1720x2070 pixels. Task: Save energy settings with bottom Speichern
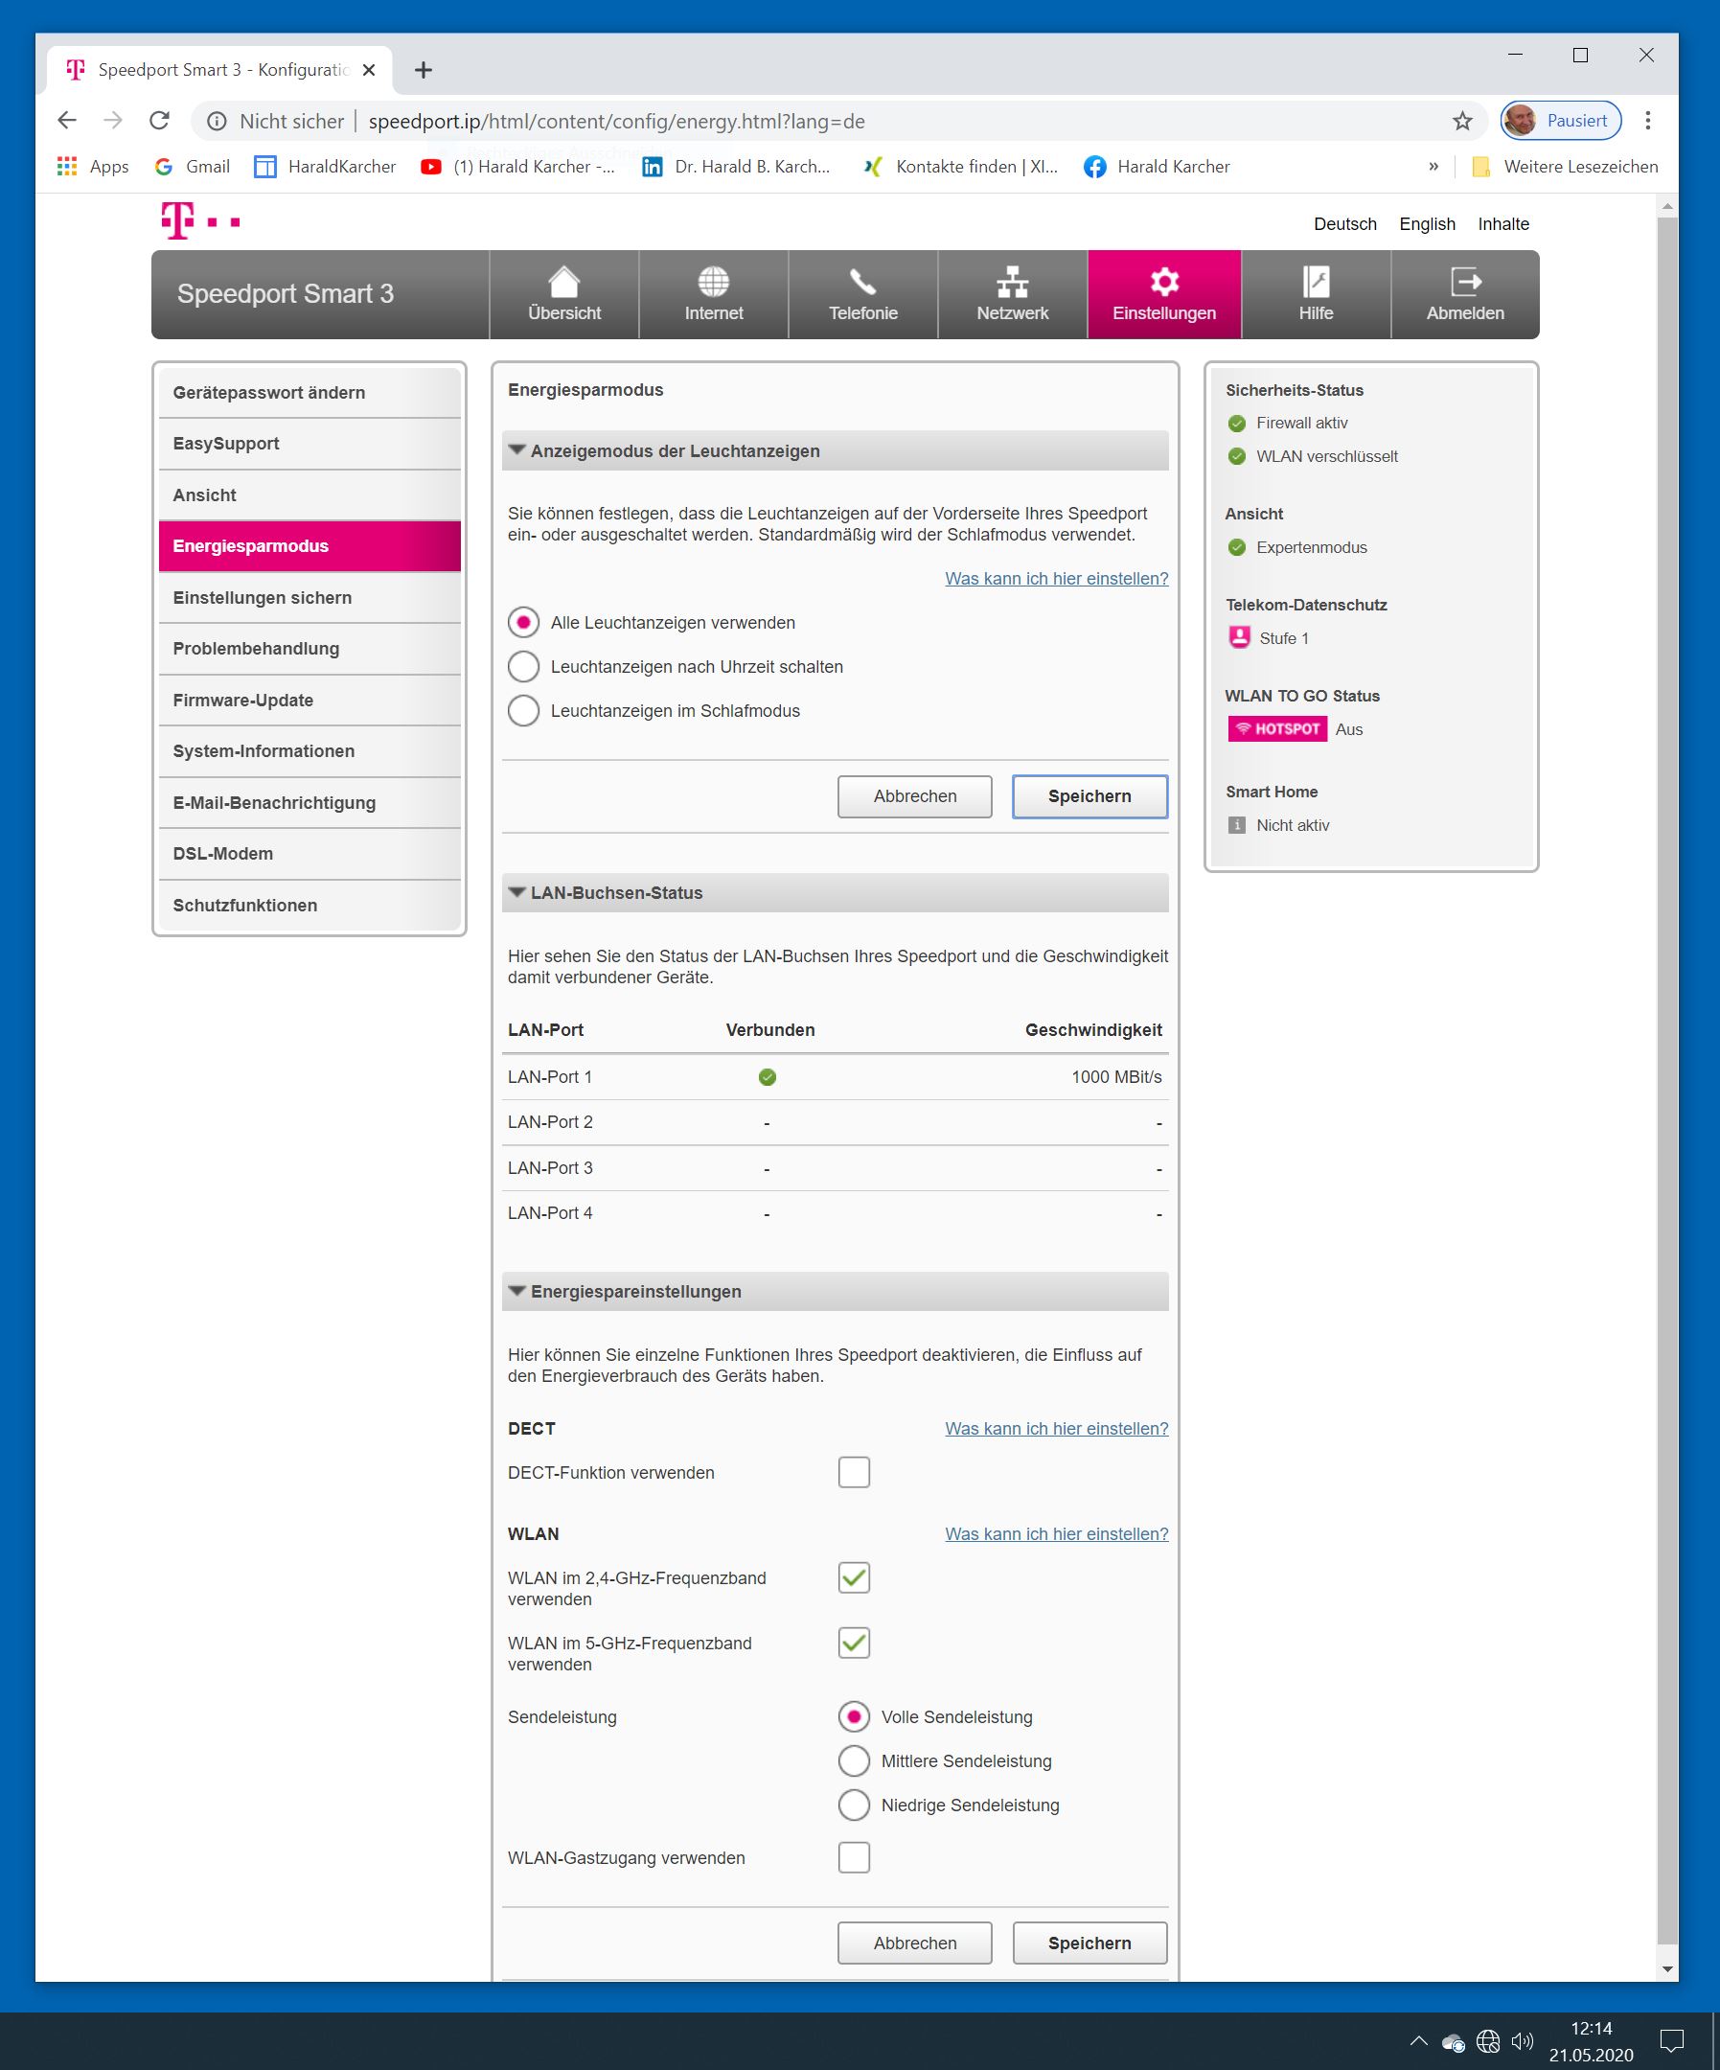point(1089,1943)
